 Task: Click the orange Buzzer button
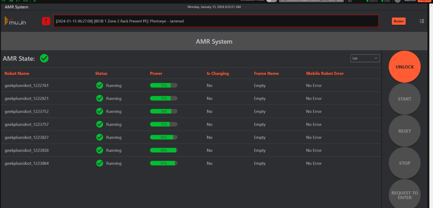click(x=399, y=21)
